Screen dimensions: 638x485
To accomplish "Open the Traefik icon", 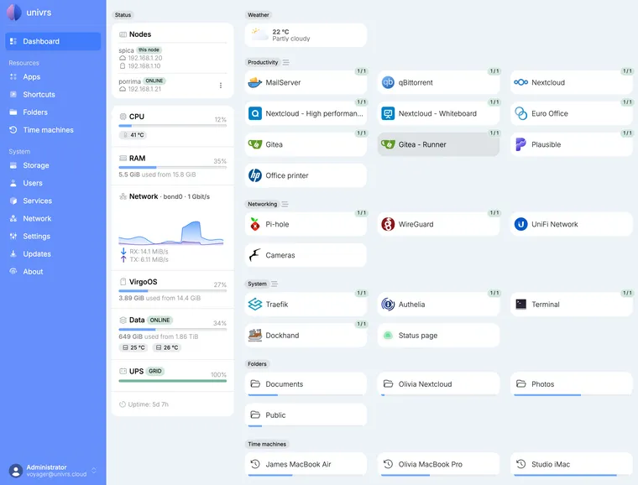I will coord(254,304).
